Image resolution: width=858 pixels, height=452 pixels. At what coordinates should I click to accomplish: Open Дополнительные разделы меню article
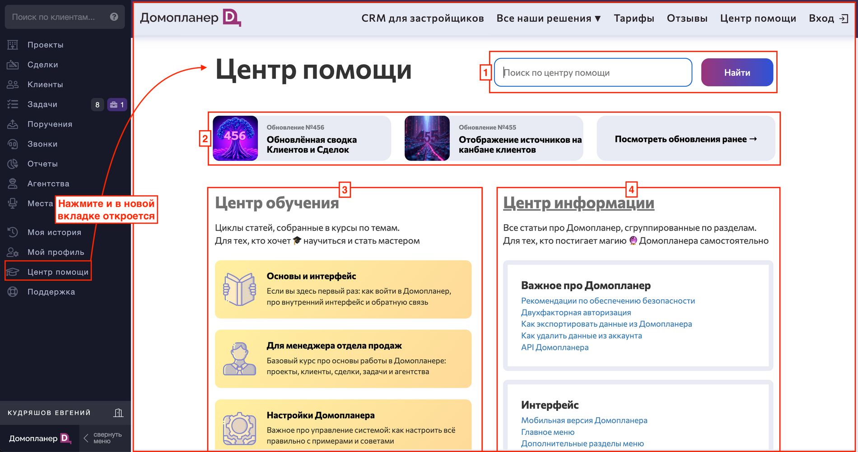click(x=583, y=444)
